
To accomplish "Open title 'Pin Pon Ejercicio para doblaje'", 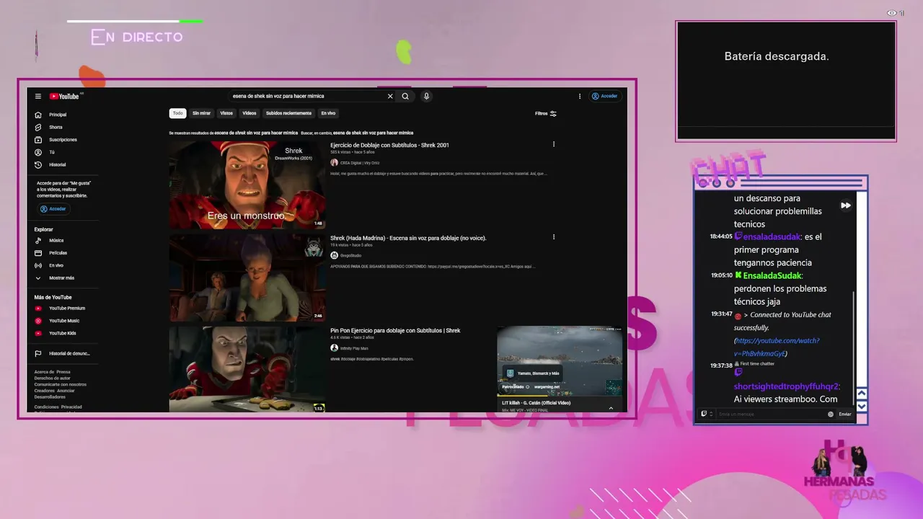I will click(395, 330).
